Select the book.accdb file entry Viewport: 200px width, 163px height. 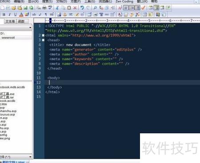click(8, 101)
